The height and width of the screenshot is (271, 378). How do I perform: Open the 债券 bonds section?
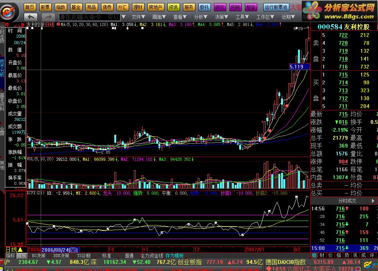tap(107, 7)
